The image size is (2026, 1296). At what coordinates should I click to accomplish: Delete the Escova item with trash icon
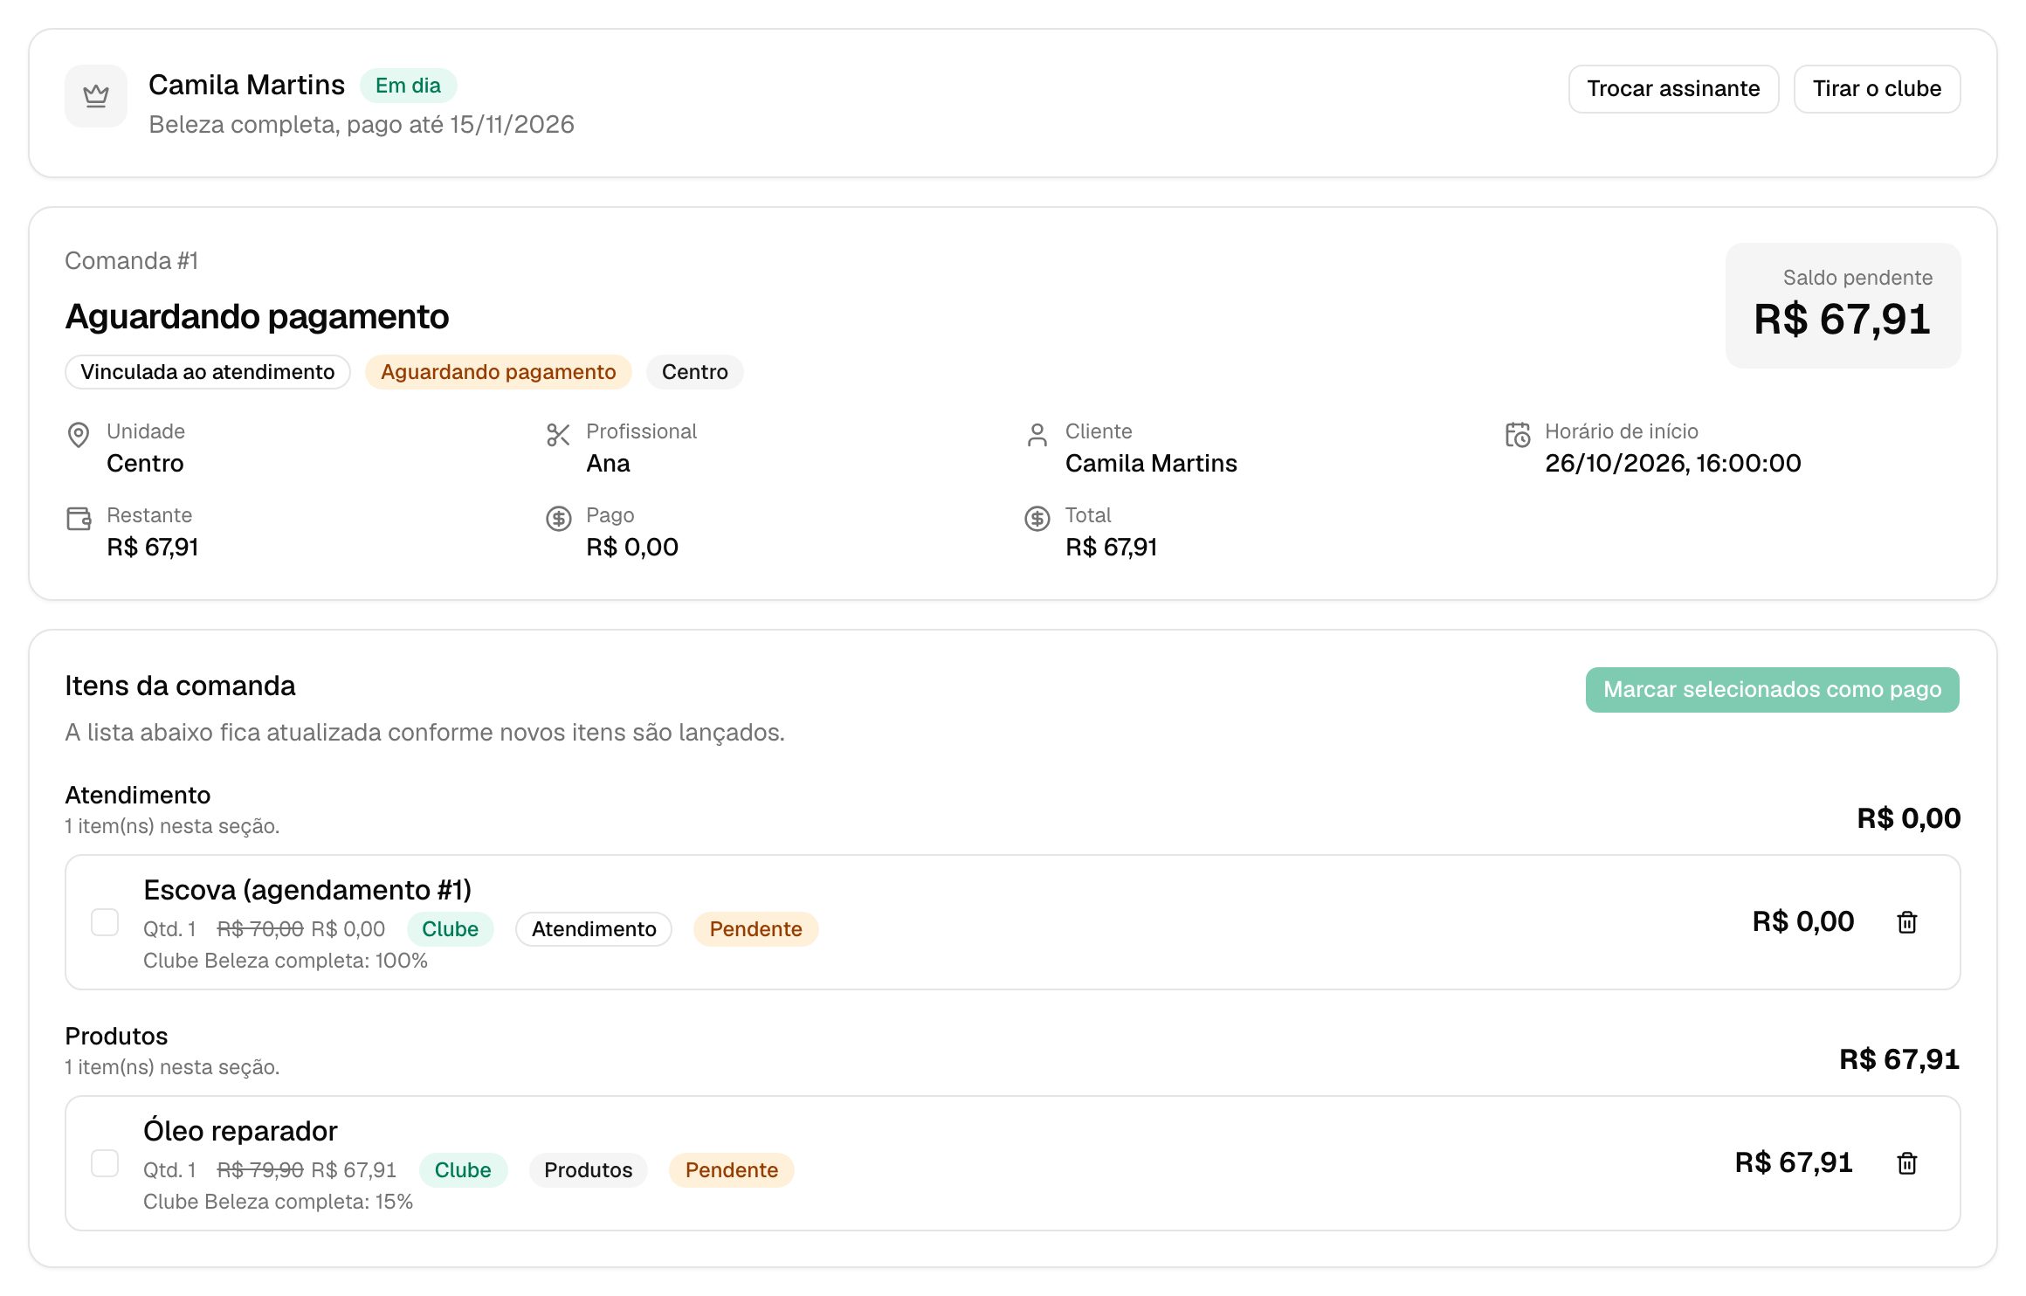[1907, 922]
